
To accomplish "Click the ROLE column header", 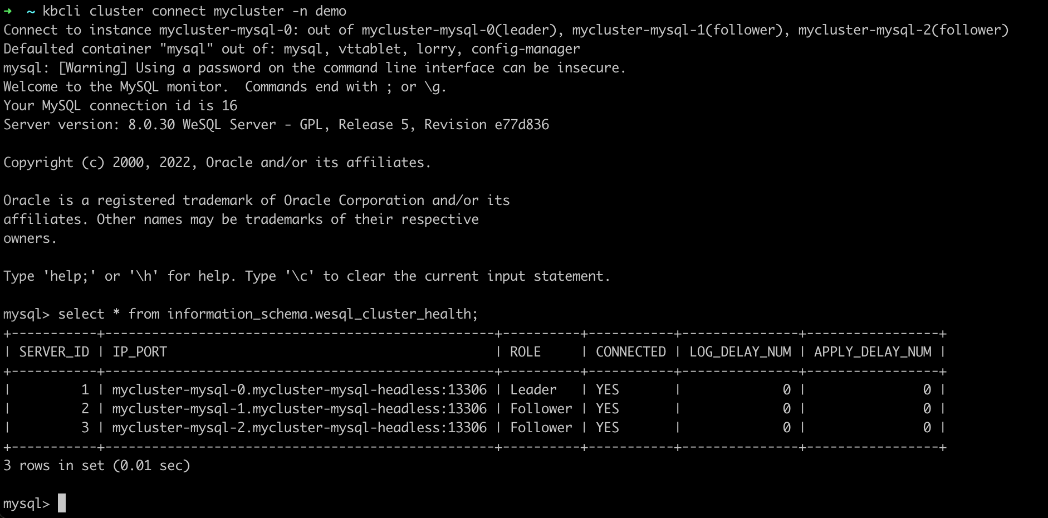I will coord(525,352).
